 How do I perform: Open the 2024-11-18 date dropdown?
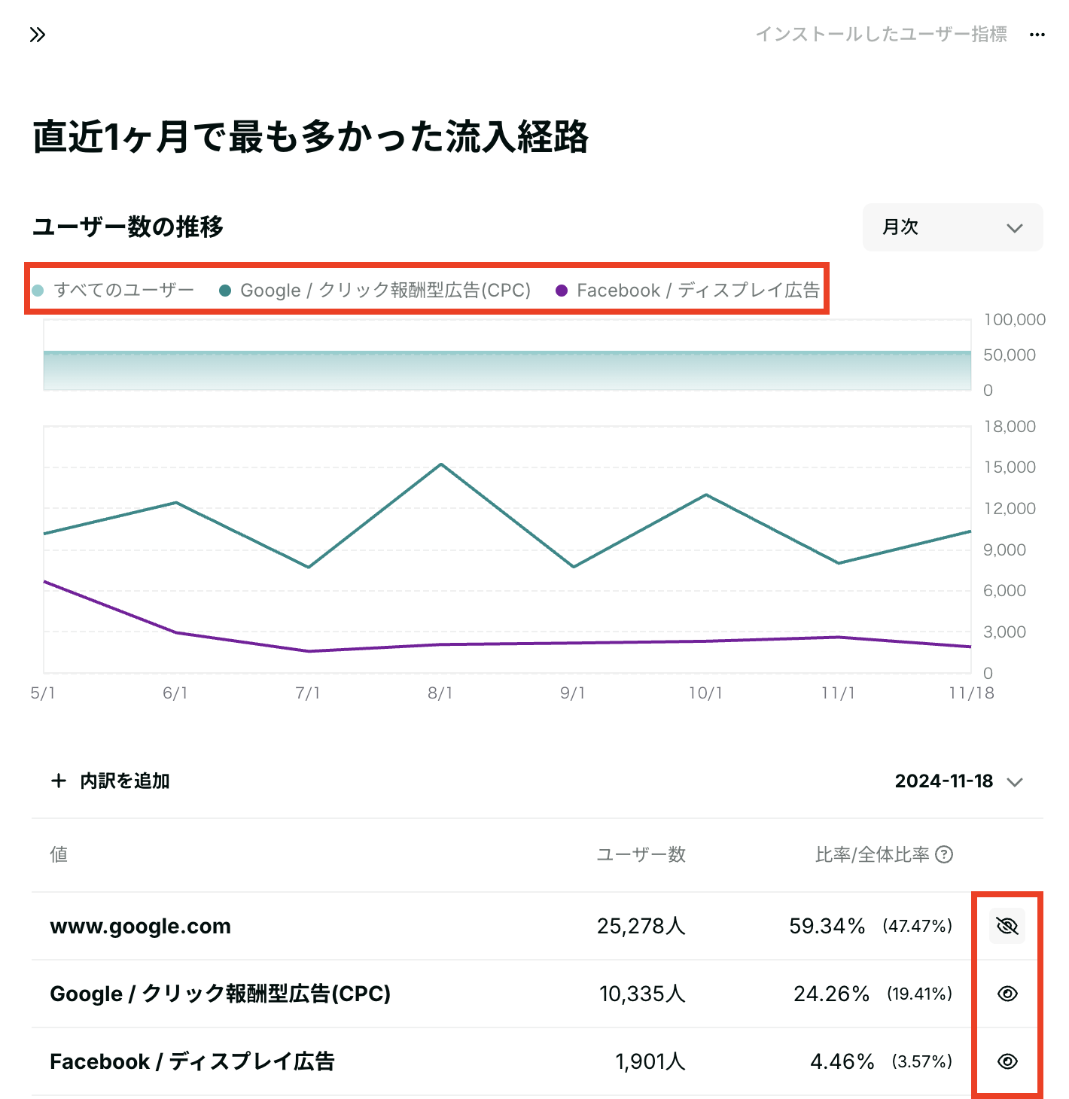tap(958, 781)
